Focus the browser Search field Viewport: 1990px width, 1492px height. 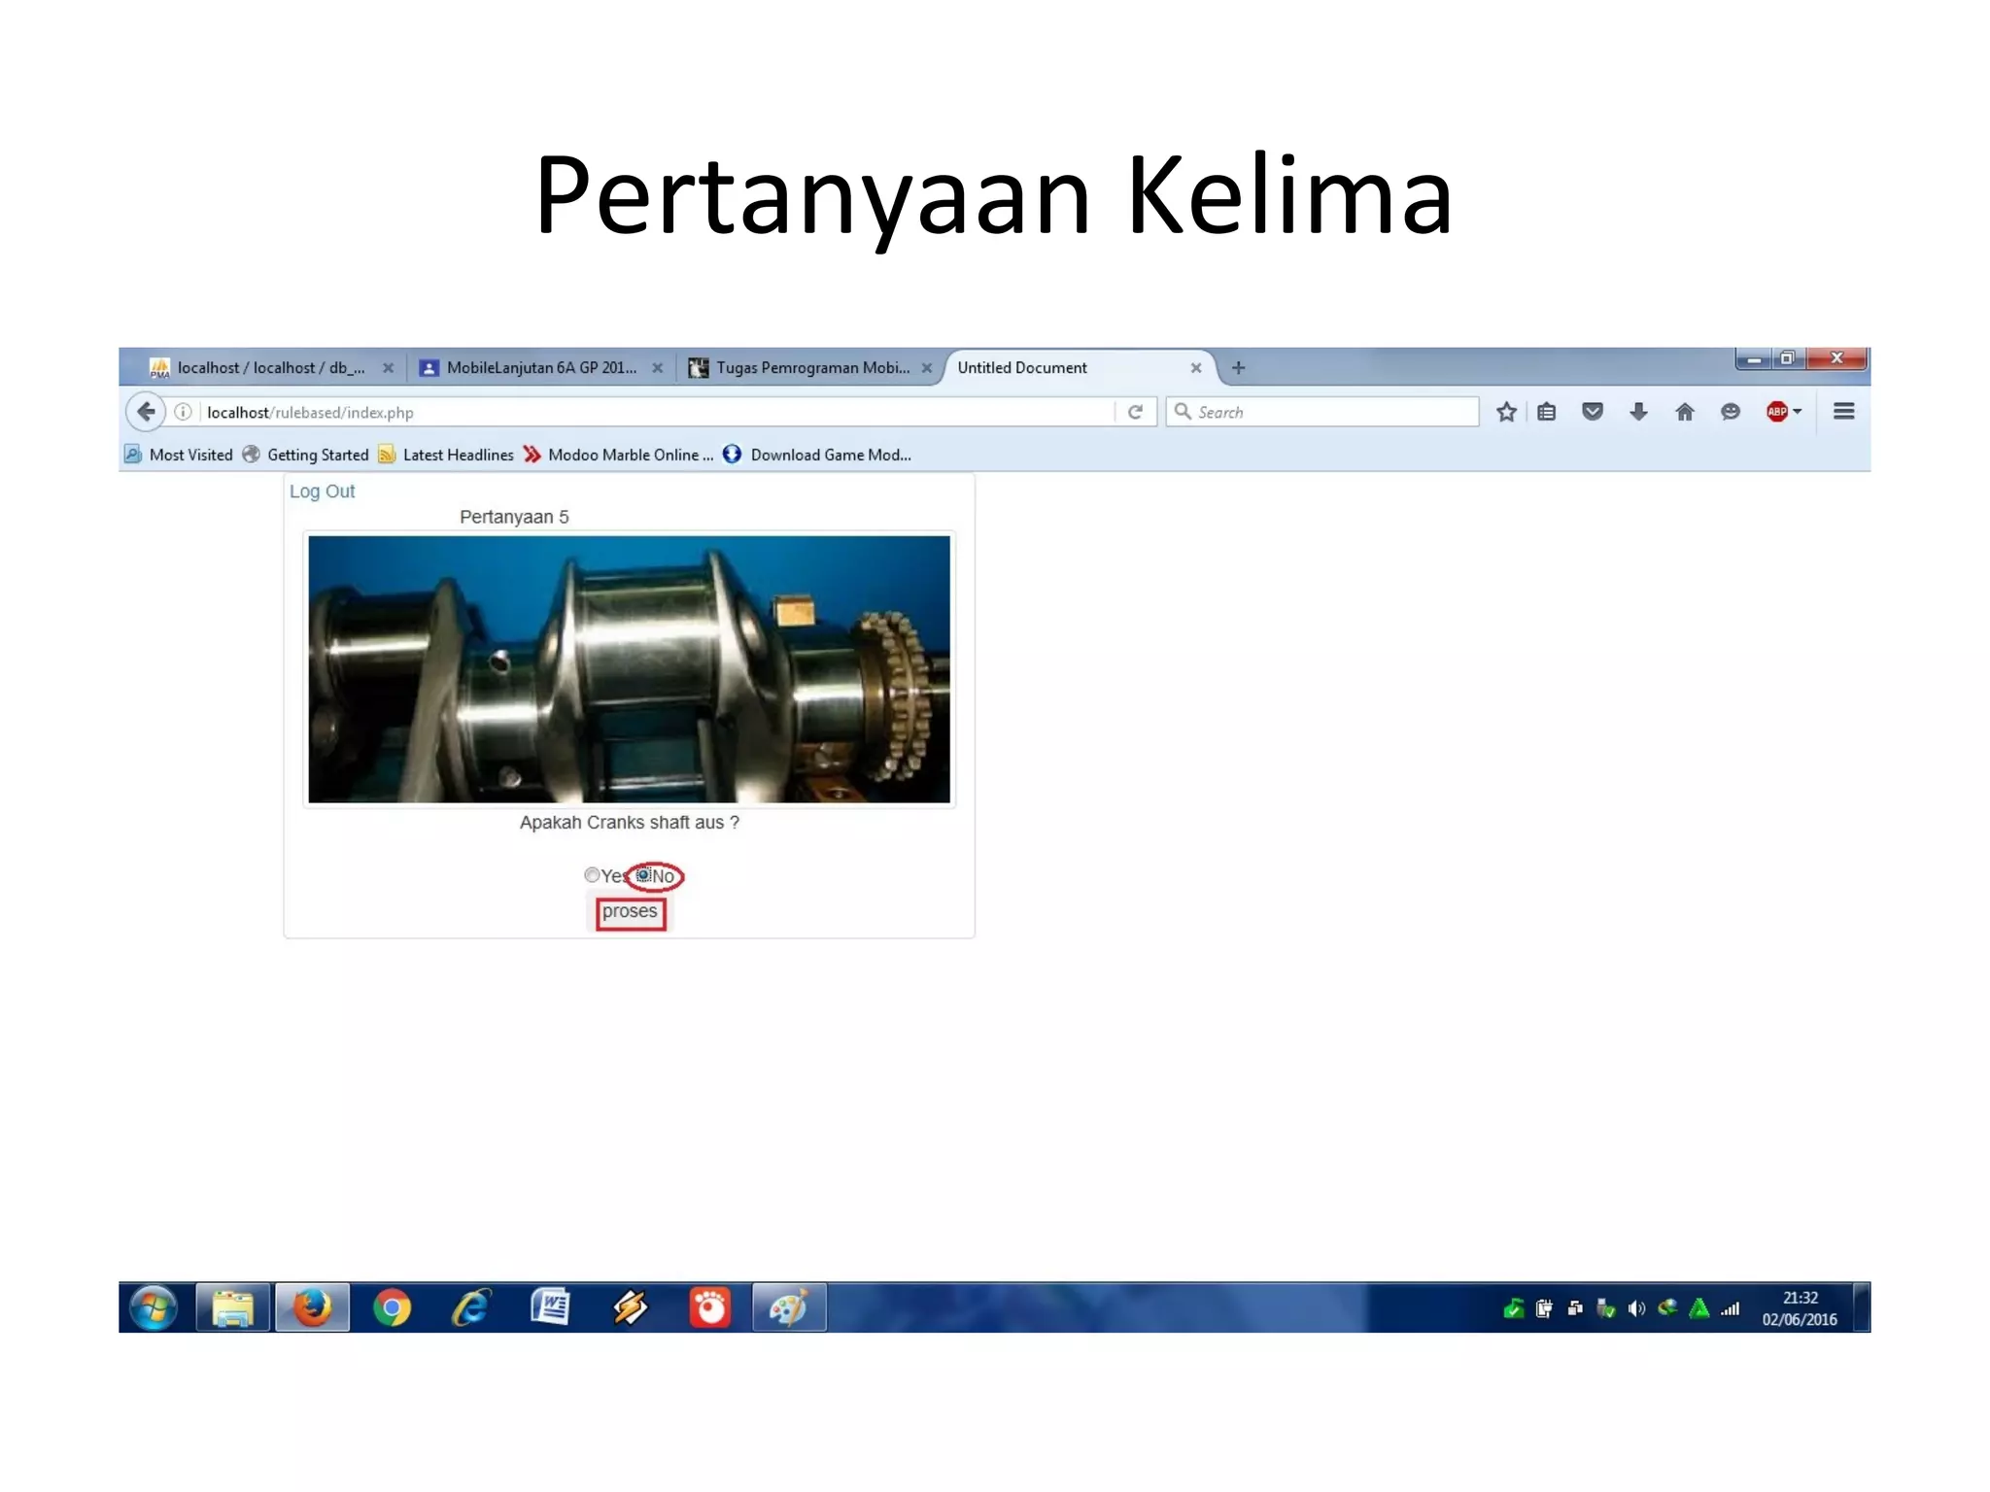[x=1323, y=412]
